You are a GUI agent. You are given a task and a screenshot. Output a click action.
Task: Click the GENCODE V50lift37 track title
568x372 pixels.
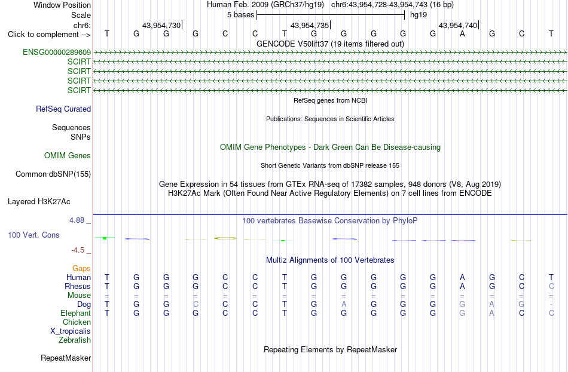[330, 44]
